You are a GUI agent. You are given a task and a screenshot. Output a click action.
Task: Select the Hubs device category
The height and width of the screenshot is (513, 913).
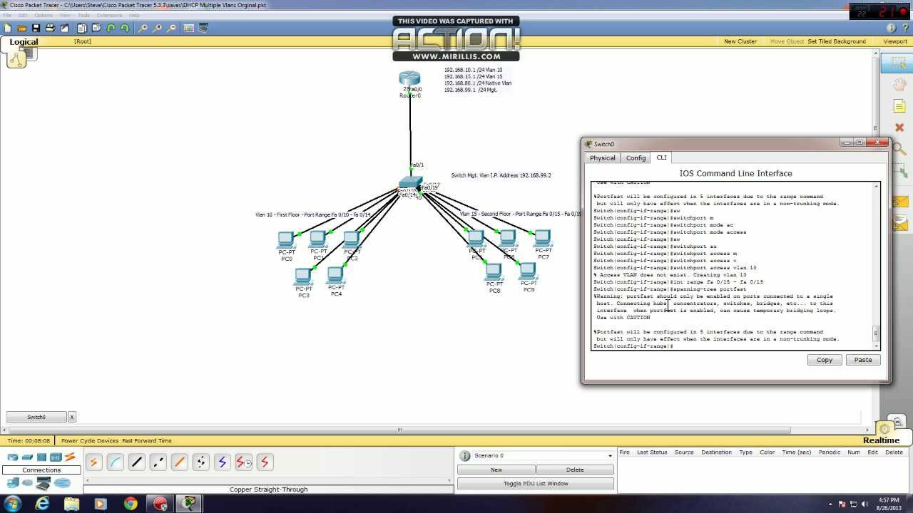(x=41, y=457)
